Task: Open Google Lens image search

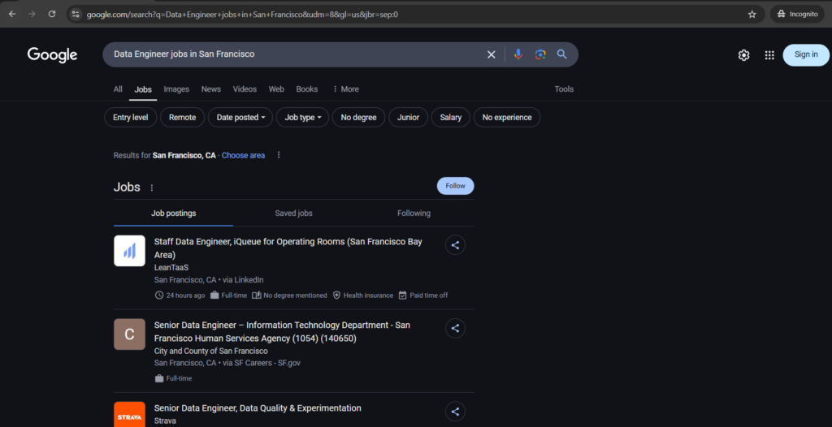Action: point(539,54)
